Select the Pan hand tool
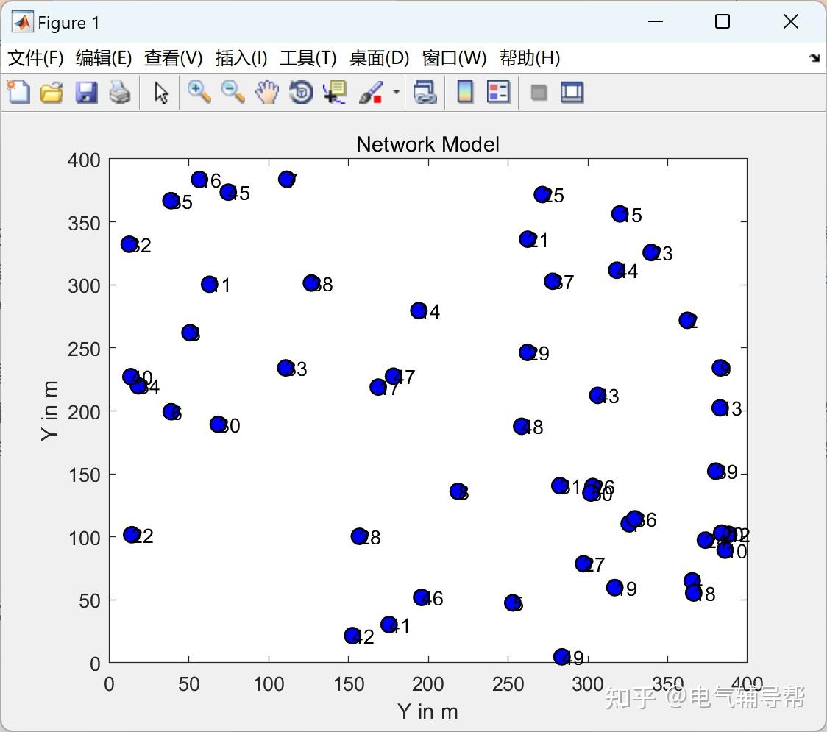827x732 pixels. point(267,92)
